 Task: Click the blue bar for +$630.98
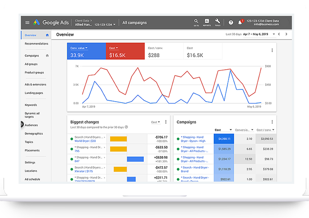pyautogui.click(x=135, y=159)
